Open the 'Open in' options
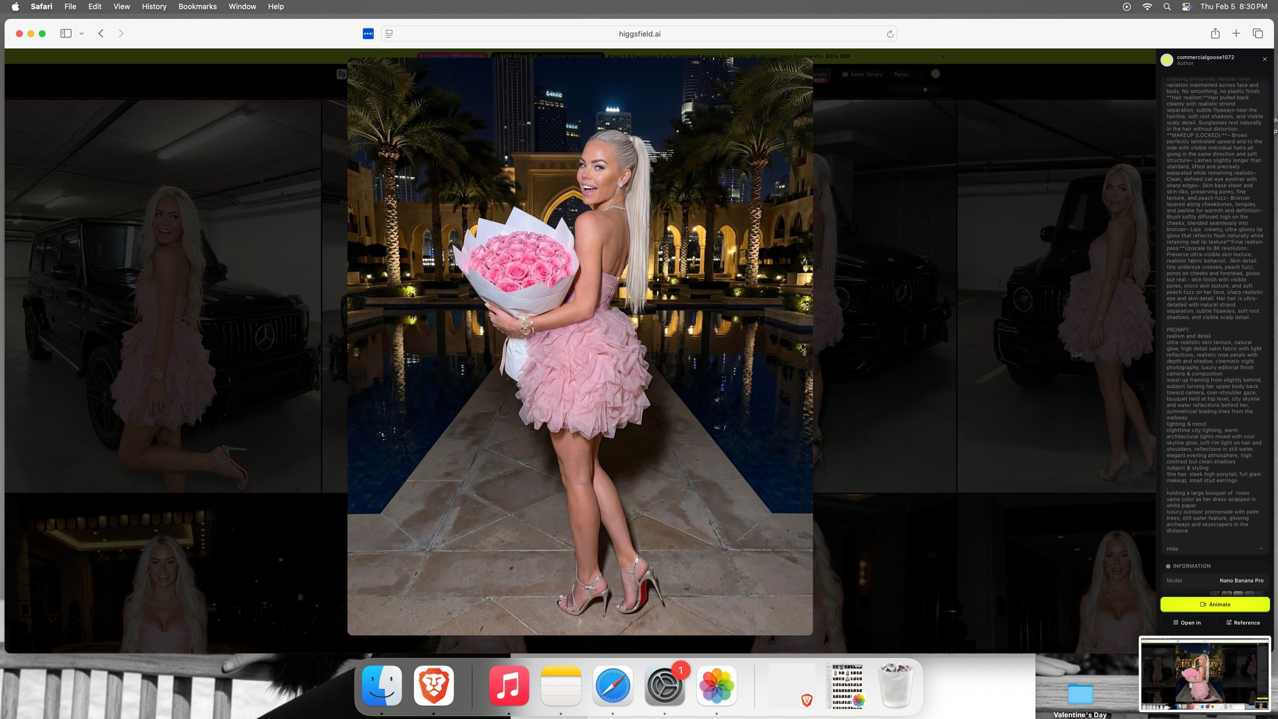Screen dimensions: 1278x719 1187,622
